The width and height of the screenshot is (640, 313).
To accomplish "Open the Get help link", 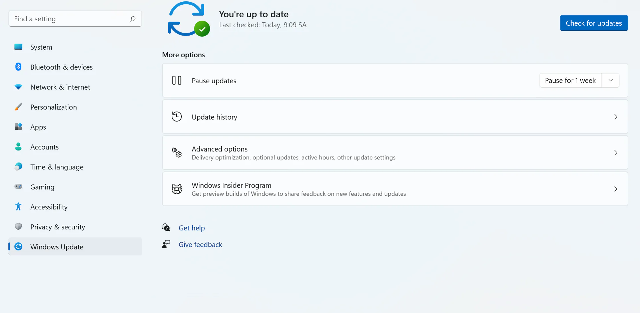I will (x=192, y=228).
